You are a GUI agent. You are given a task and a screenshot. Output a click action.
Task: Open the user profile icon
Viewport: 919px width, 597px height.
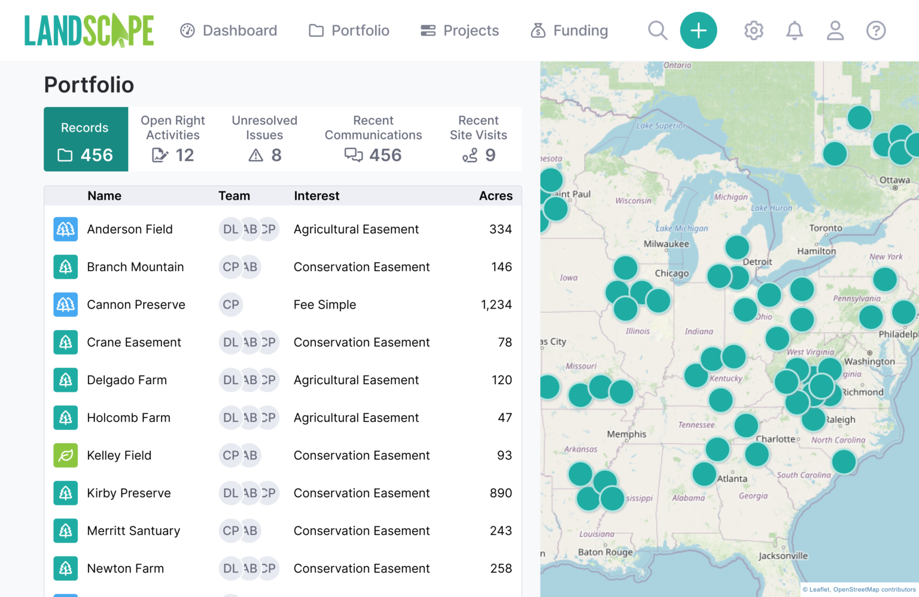(835, 31)
